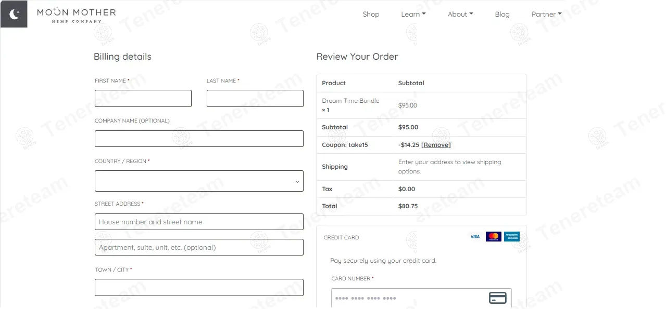Click the Coupon: take15 label

tap(345, 145)
